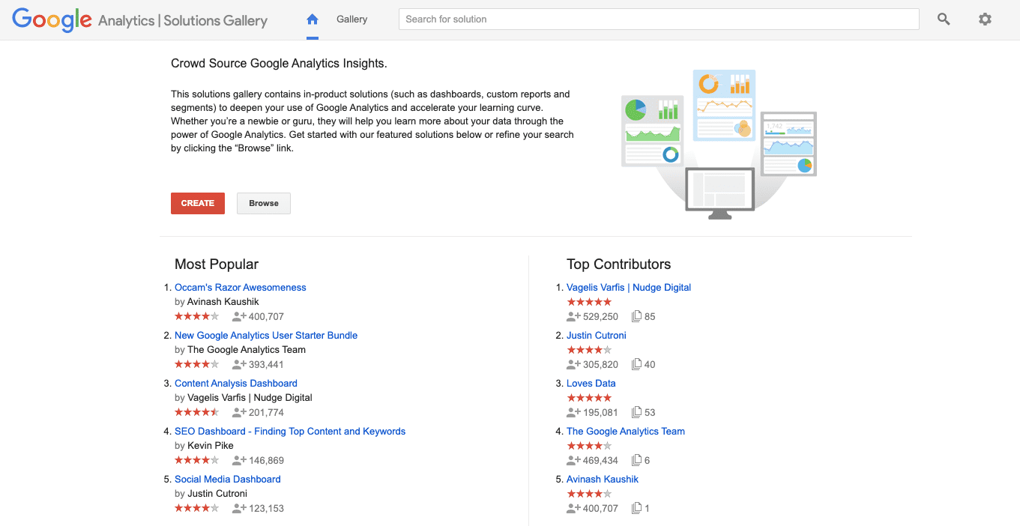Click the Search for solution field
The height and width of the screenshot is (526, 1020).
coord(659,19)
